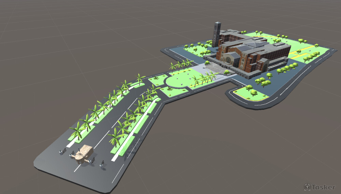Click the Tasker logo icon
Image resolution: width=341 pixels, height=194 pixels.
307,187
